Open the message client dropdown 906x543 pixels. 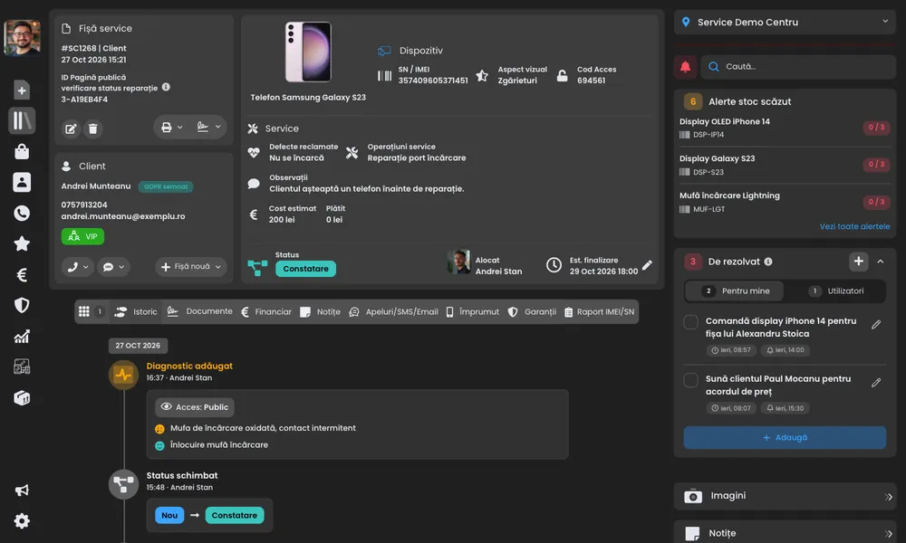pyautogui.click(x=113, y=267)
